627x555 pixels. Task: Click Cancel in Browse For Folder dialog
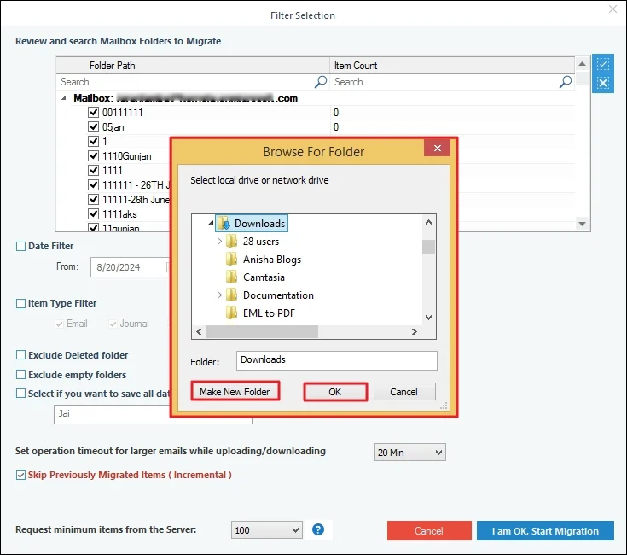click(x=404, y=392)
